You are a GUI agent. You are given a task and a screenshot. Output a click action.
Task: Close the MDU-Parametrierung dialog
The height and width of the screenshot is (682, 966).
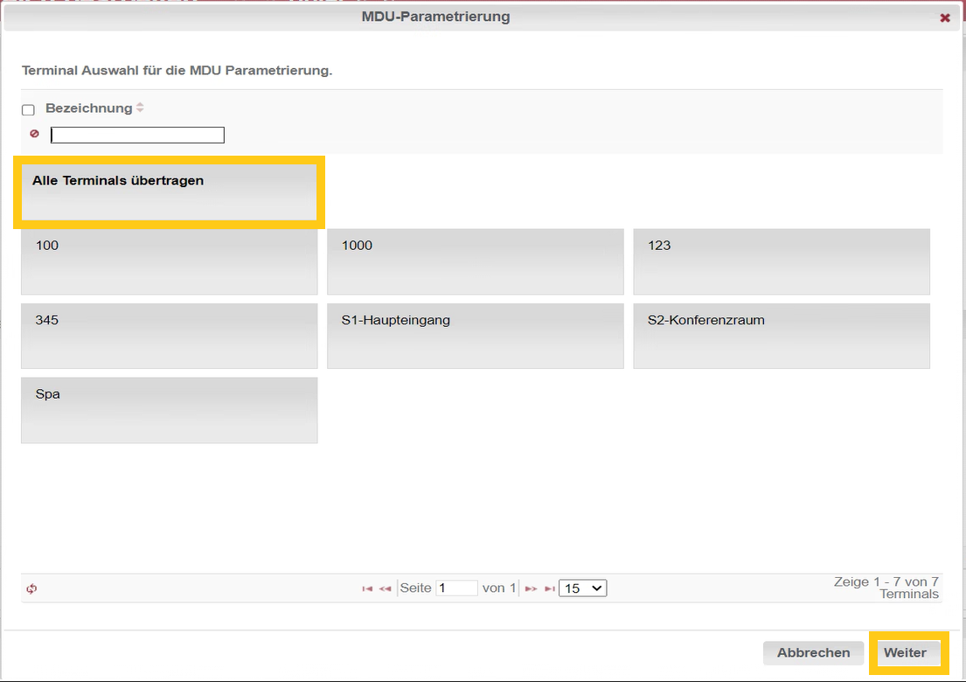point(944,17)
